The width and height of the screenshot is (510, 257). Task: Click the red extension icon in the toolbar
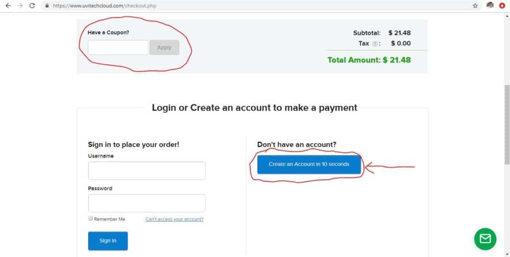502,5
